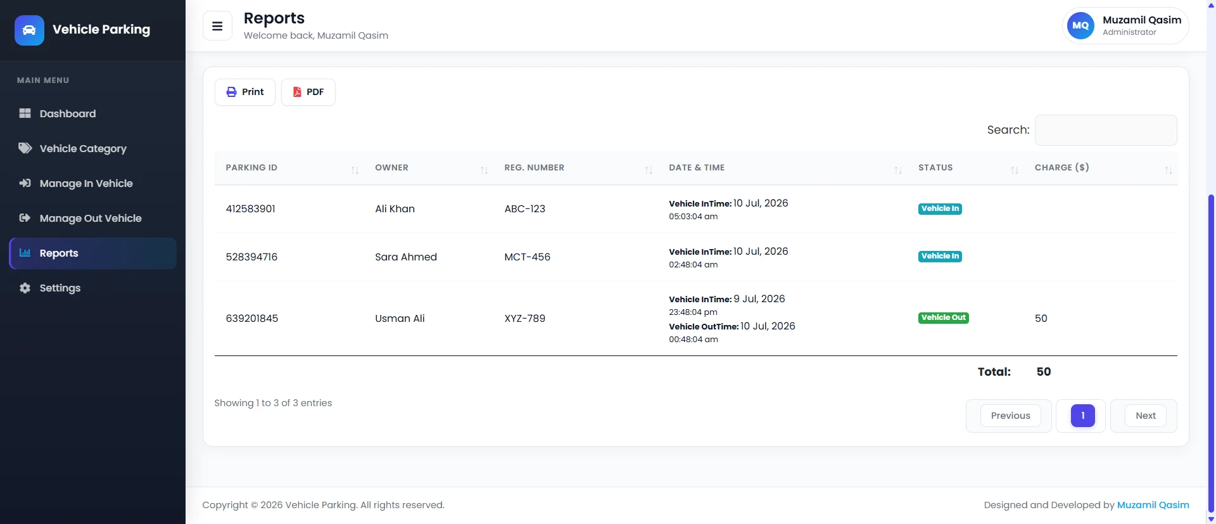1216x524 pixels.
Task: Click parking ID 639201845
Action: pos(252,318)
